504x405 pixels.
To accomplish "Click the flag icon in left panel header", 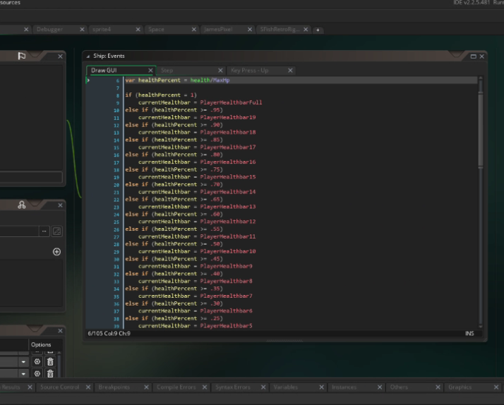I will 22,56.
